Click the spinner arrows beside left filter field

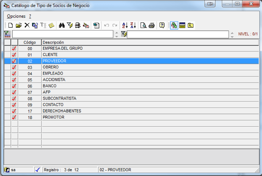[x=117, y=34]
